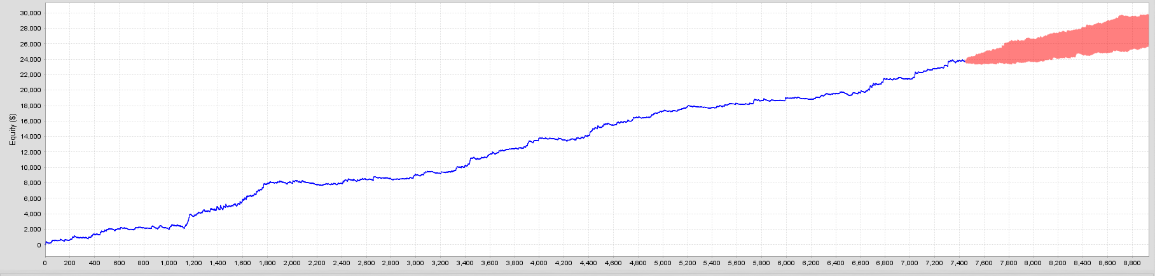Choose the 5,600 bottom axis label

(x=737, y=263)
